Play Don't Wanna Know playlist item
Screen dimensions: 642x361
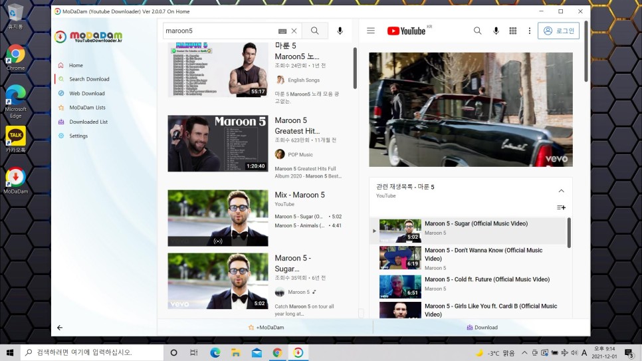(483, 255)
